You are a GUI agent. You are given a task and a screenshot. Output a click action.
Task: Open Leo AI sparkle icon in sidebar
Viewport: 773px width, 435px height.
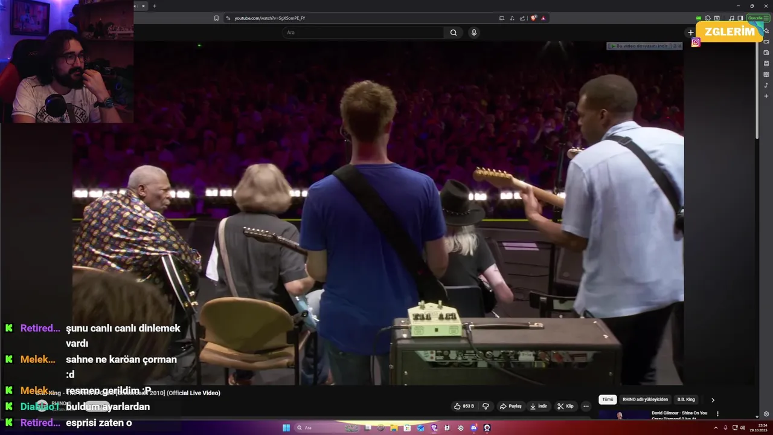click(766, 31)
